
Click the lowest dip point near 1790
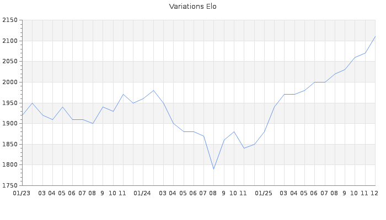[213, 169]
